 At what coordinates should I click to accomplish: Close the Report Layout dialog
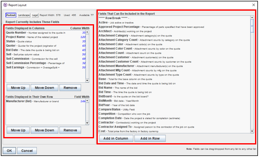253,5
